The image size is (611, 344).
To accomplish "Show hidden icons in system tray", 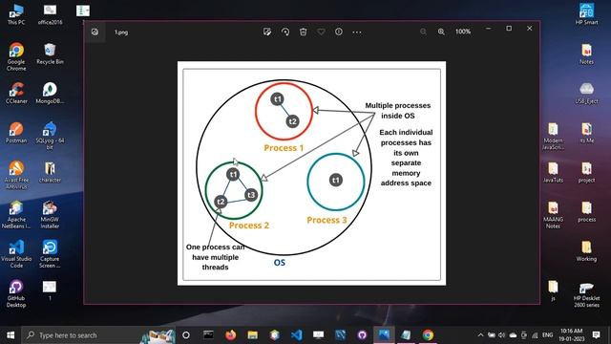I will (480, 335).
